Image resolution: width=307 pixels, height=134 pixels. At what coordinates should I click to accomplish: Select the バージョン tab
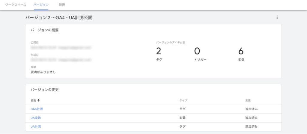[x=41, y=5]
